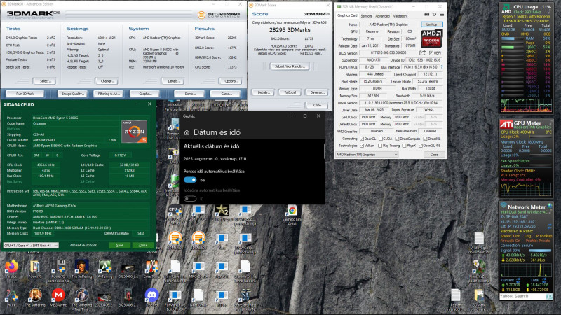561x315 pixels.
Task: Switch to the Validation tab in GPU-Z
Action: coord(400,16)
